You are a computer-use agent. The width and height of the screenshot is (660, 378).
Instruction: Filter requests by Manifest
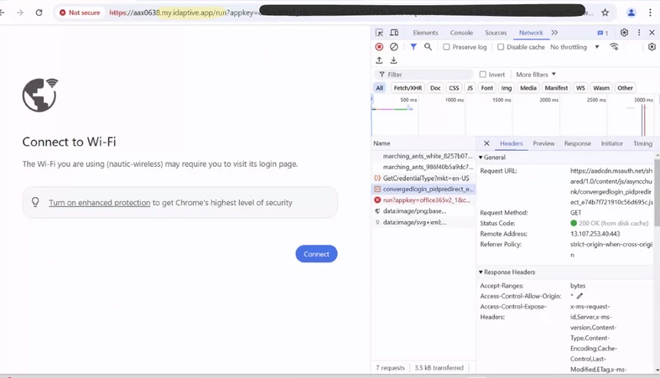(x=556, y=88)
